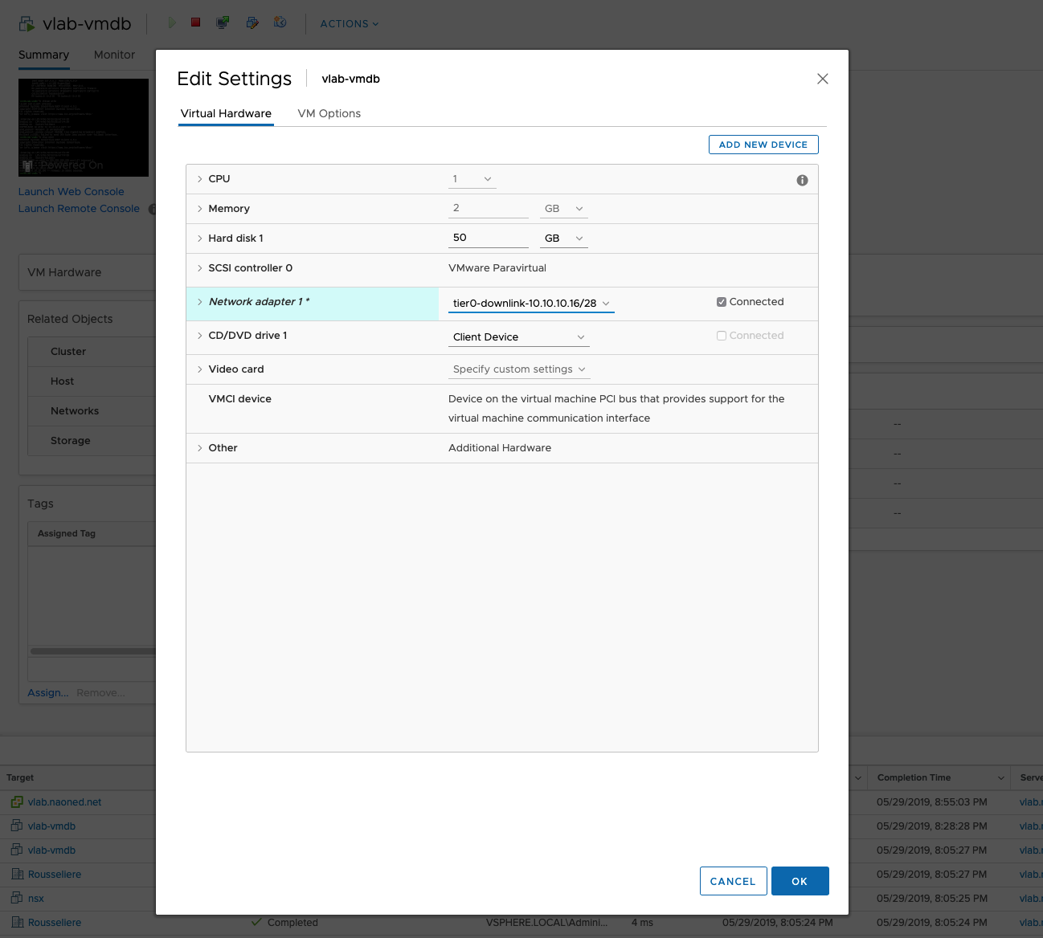This screenshot has width=1043, height=938.
Task: Click the Hard disk size input field
Action: (488, 238)
